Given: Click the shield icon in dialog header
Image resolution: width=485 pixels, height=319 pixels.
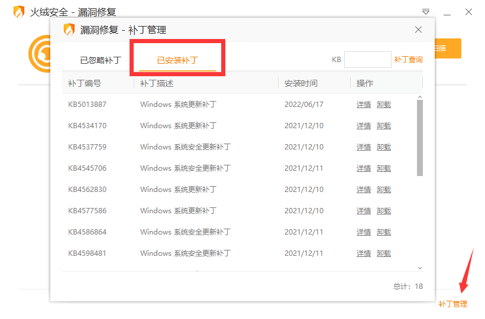Looking at the screenshot, I should coord(69,30).
